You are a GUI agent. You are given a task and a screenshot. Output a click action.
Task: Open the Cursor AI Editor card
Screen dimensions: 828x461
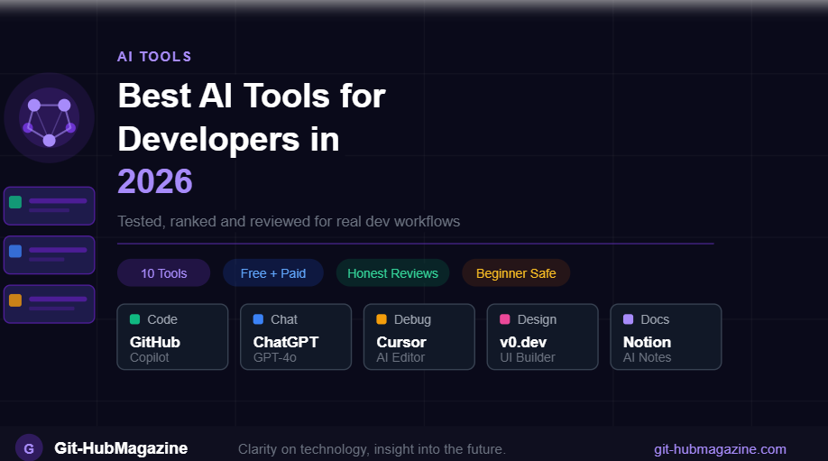click(419, 337)
